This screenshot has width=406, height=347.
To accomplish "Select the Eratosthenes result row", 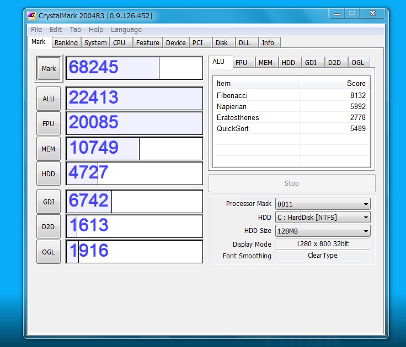I will [x=291, y=117].
